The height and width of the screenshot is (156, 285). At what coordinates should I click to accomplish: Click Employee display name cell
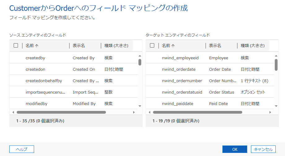point(218,58)
